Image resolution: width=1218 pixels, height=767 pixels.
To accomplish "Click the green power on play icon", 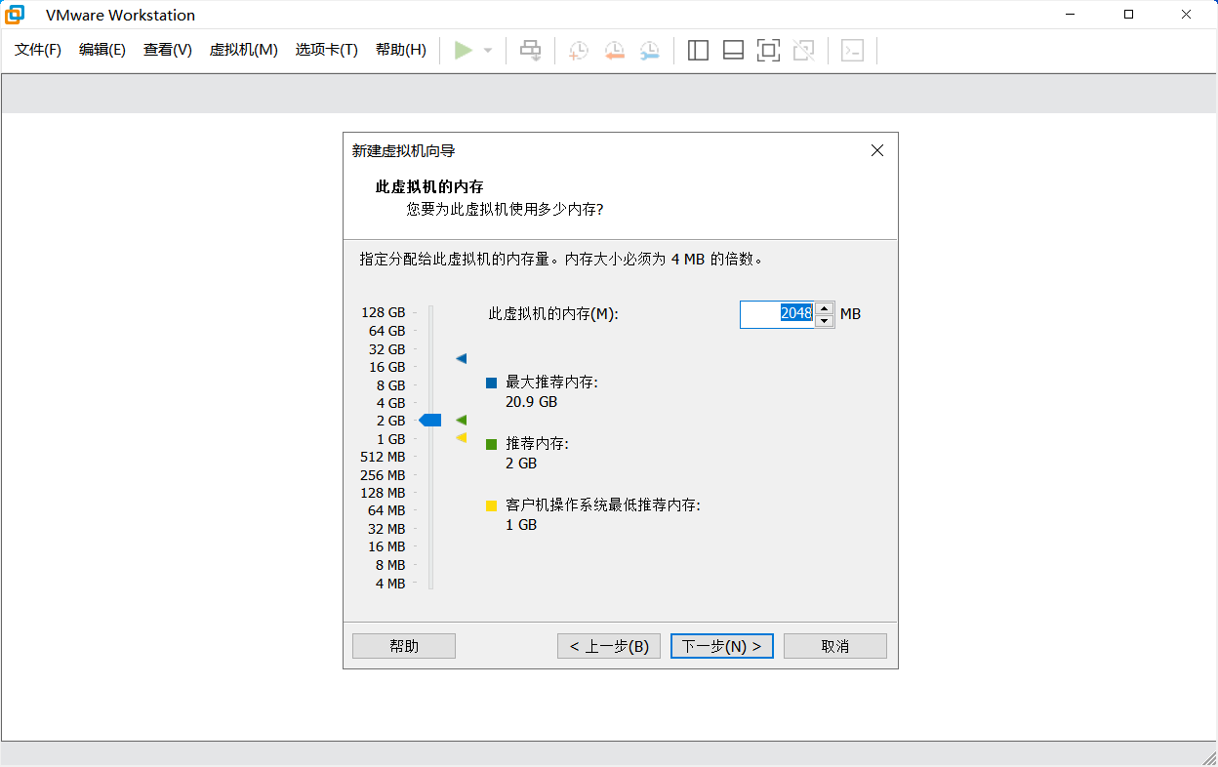I will (x=464, y=50).
